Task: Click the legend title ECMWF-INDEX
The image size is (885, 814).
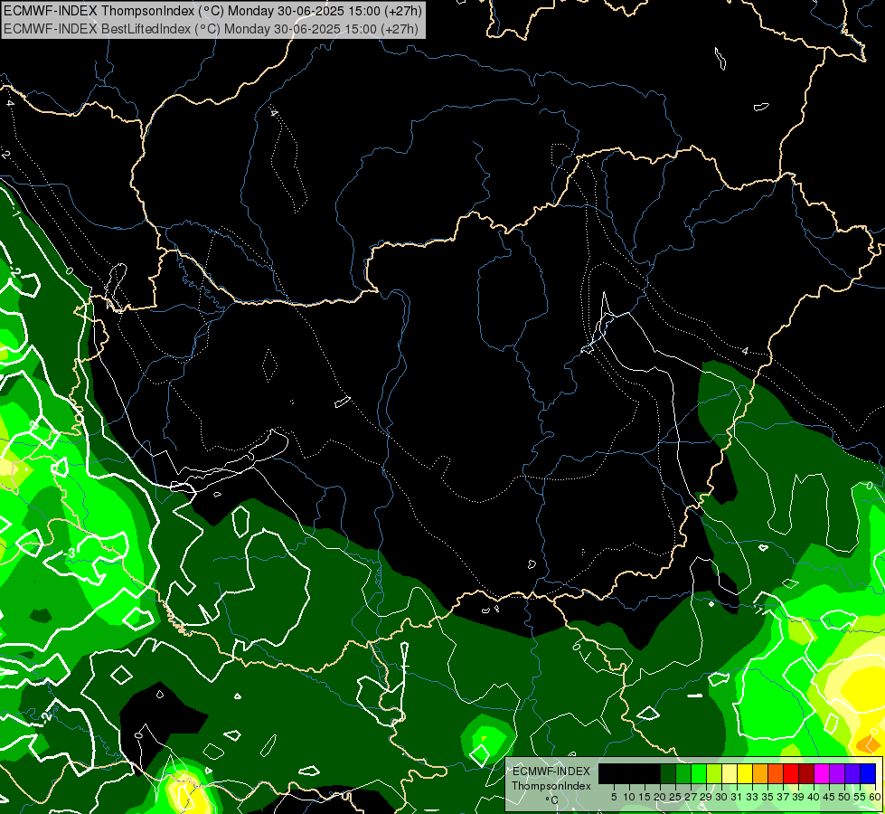Action: pyautogui.click(x=551, y=771)
